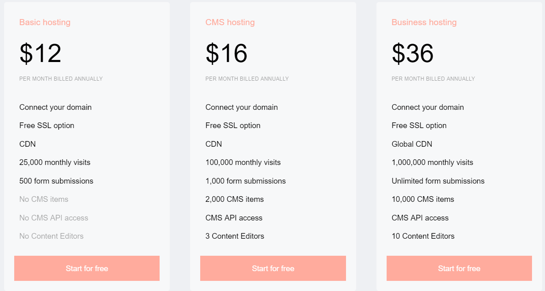Click the Basic hosting plan title
Image resolution: width=545 pixels, height=291 pixels.
click(45, 22)
